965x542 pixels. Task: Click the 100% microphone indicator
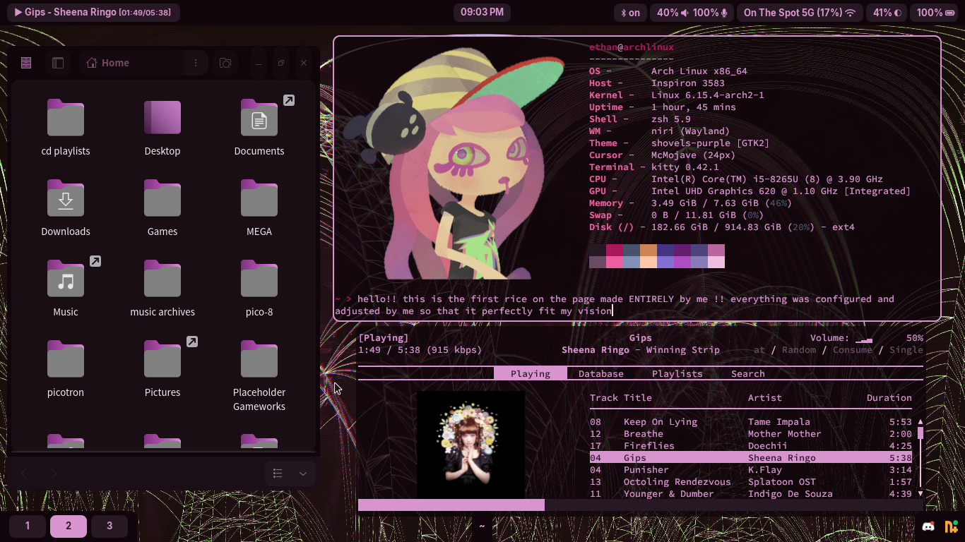click(x=710, y=13)
